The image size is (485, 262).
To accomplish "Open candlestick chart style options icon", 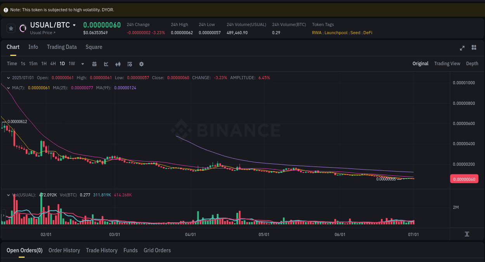I will pyautogui.click(x=118, y=64).
